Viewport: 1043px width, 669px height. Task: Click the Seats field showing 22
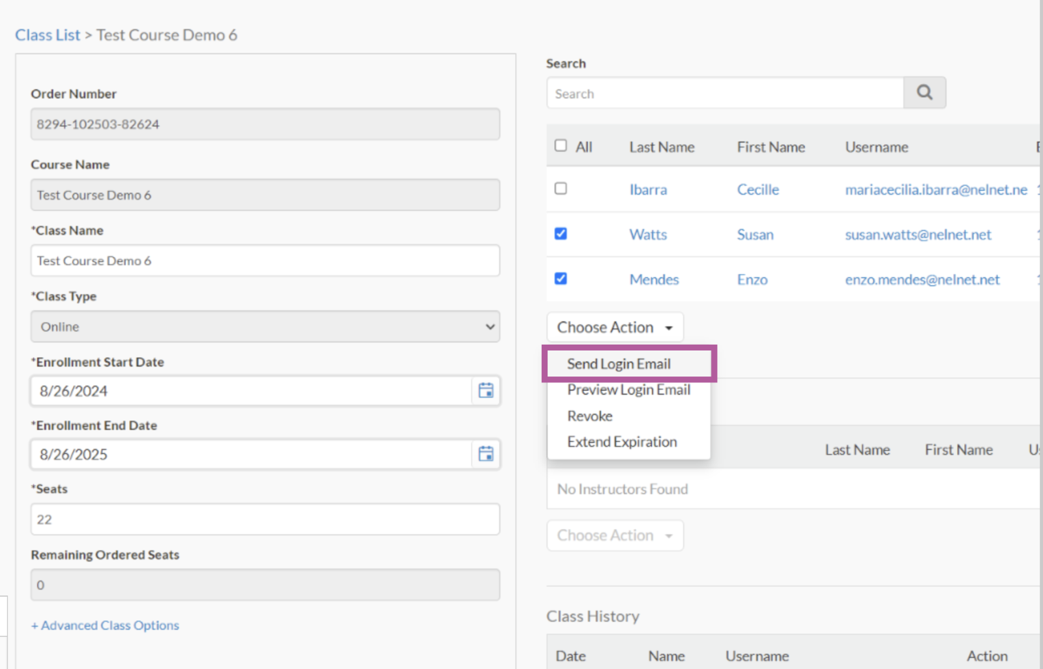point(265,519)
